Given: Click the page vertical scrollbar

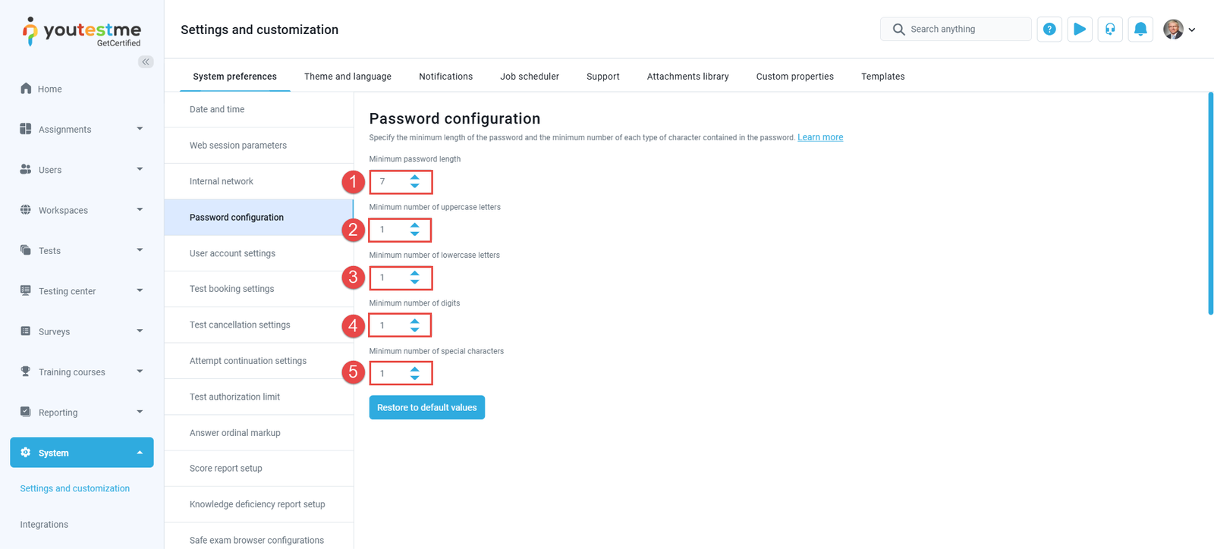Looking at the screenshot, I should click(1210, 203).
